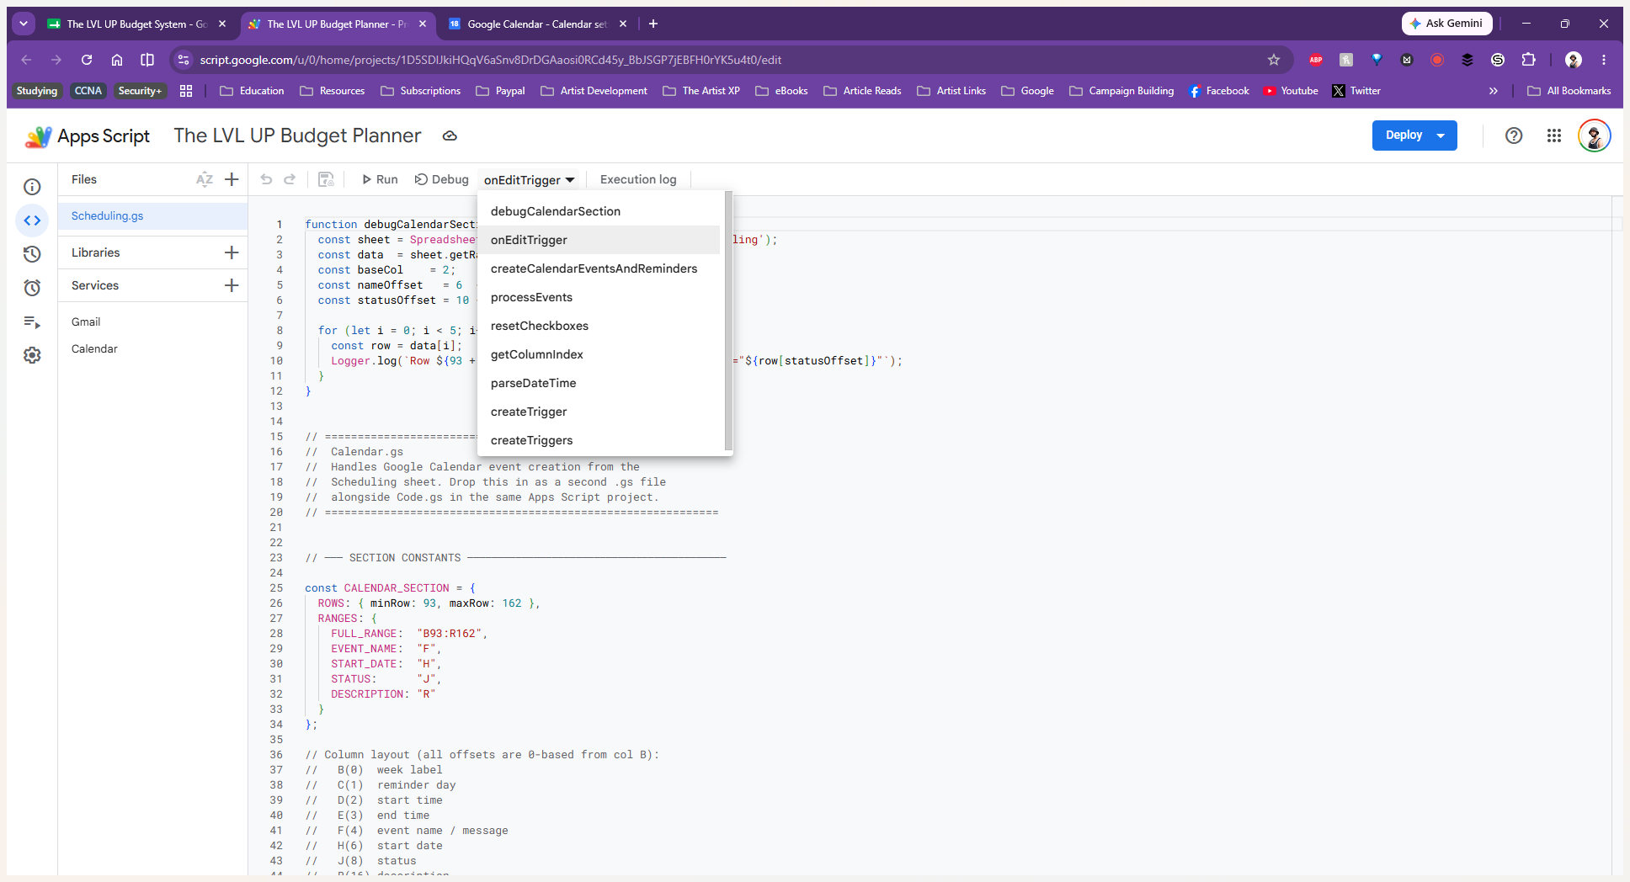
Task: Choose createTrigger function
Action: 599,412
